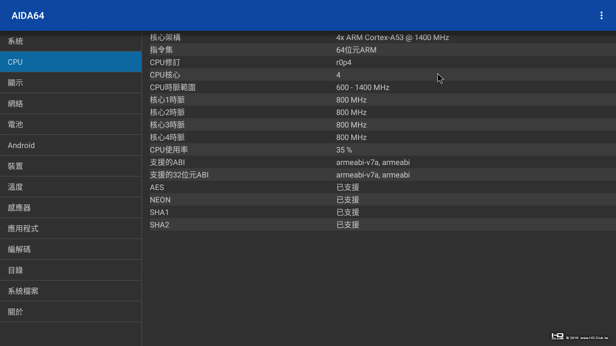Screen dimensions: 616x346
Task: Select the CPU使用率 35 % row
Action: pos(382,150)
